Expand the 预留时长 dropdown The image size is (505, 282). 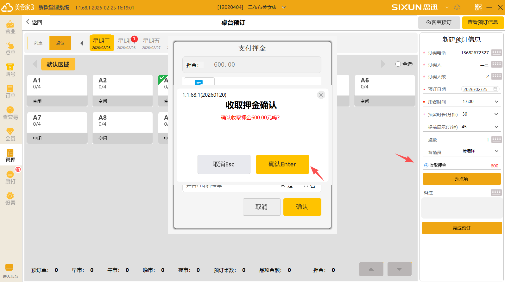pos(496,114)
